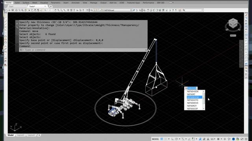Screen dimensions: 252x141
Task: Click the Zoom magnifier icon next to Pan
Action: (58, 10)
